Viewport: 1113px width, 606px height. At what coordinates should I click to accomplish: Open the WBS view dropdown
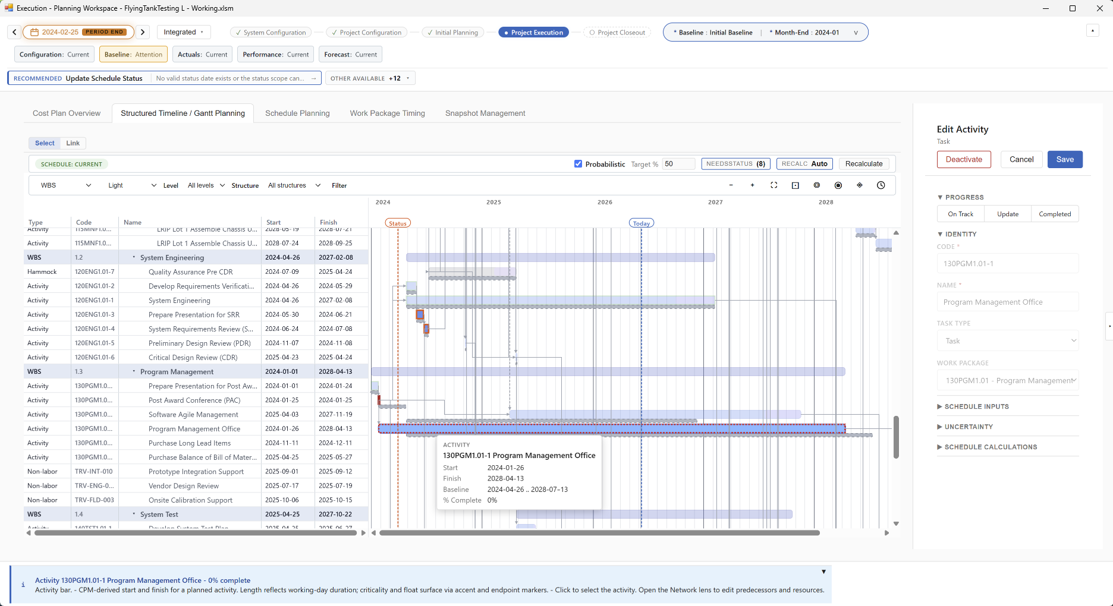(65, 185)
